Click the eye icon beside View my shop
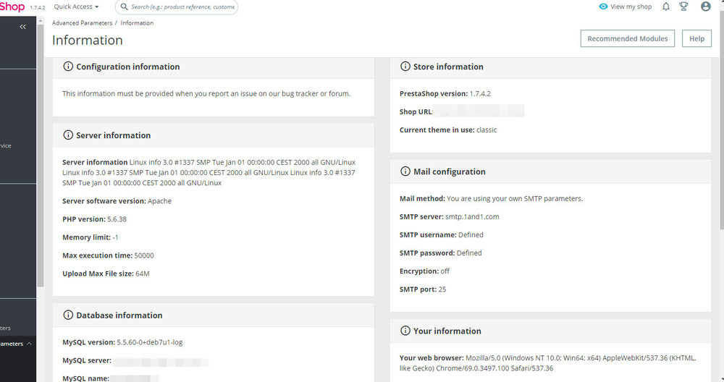Screen dimensions: 724x382 (603, 7)
